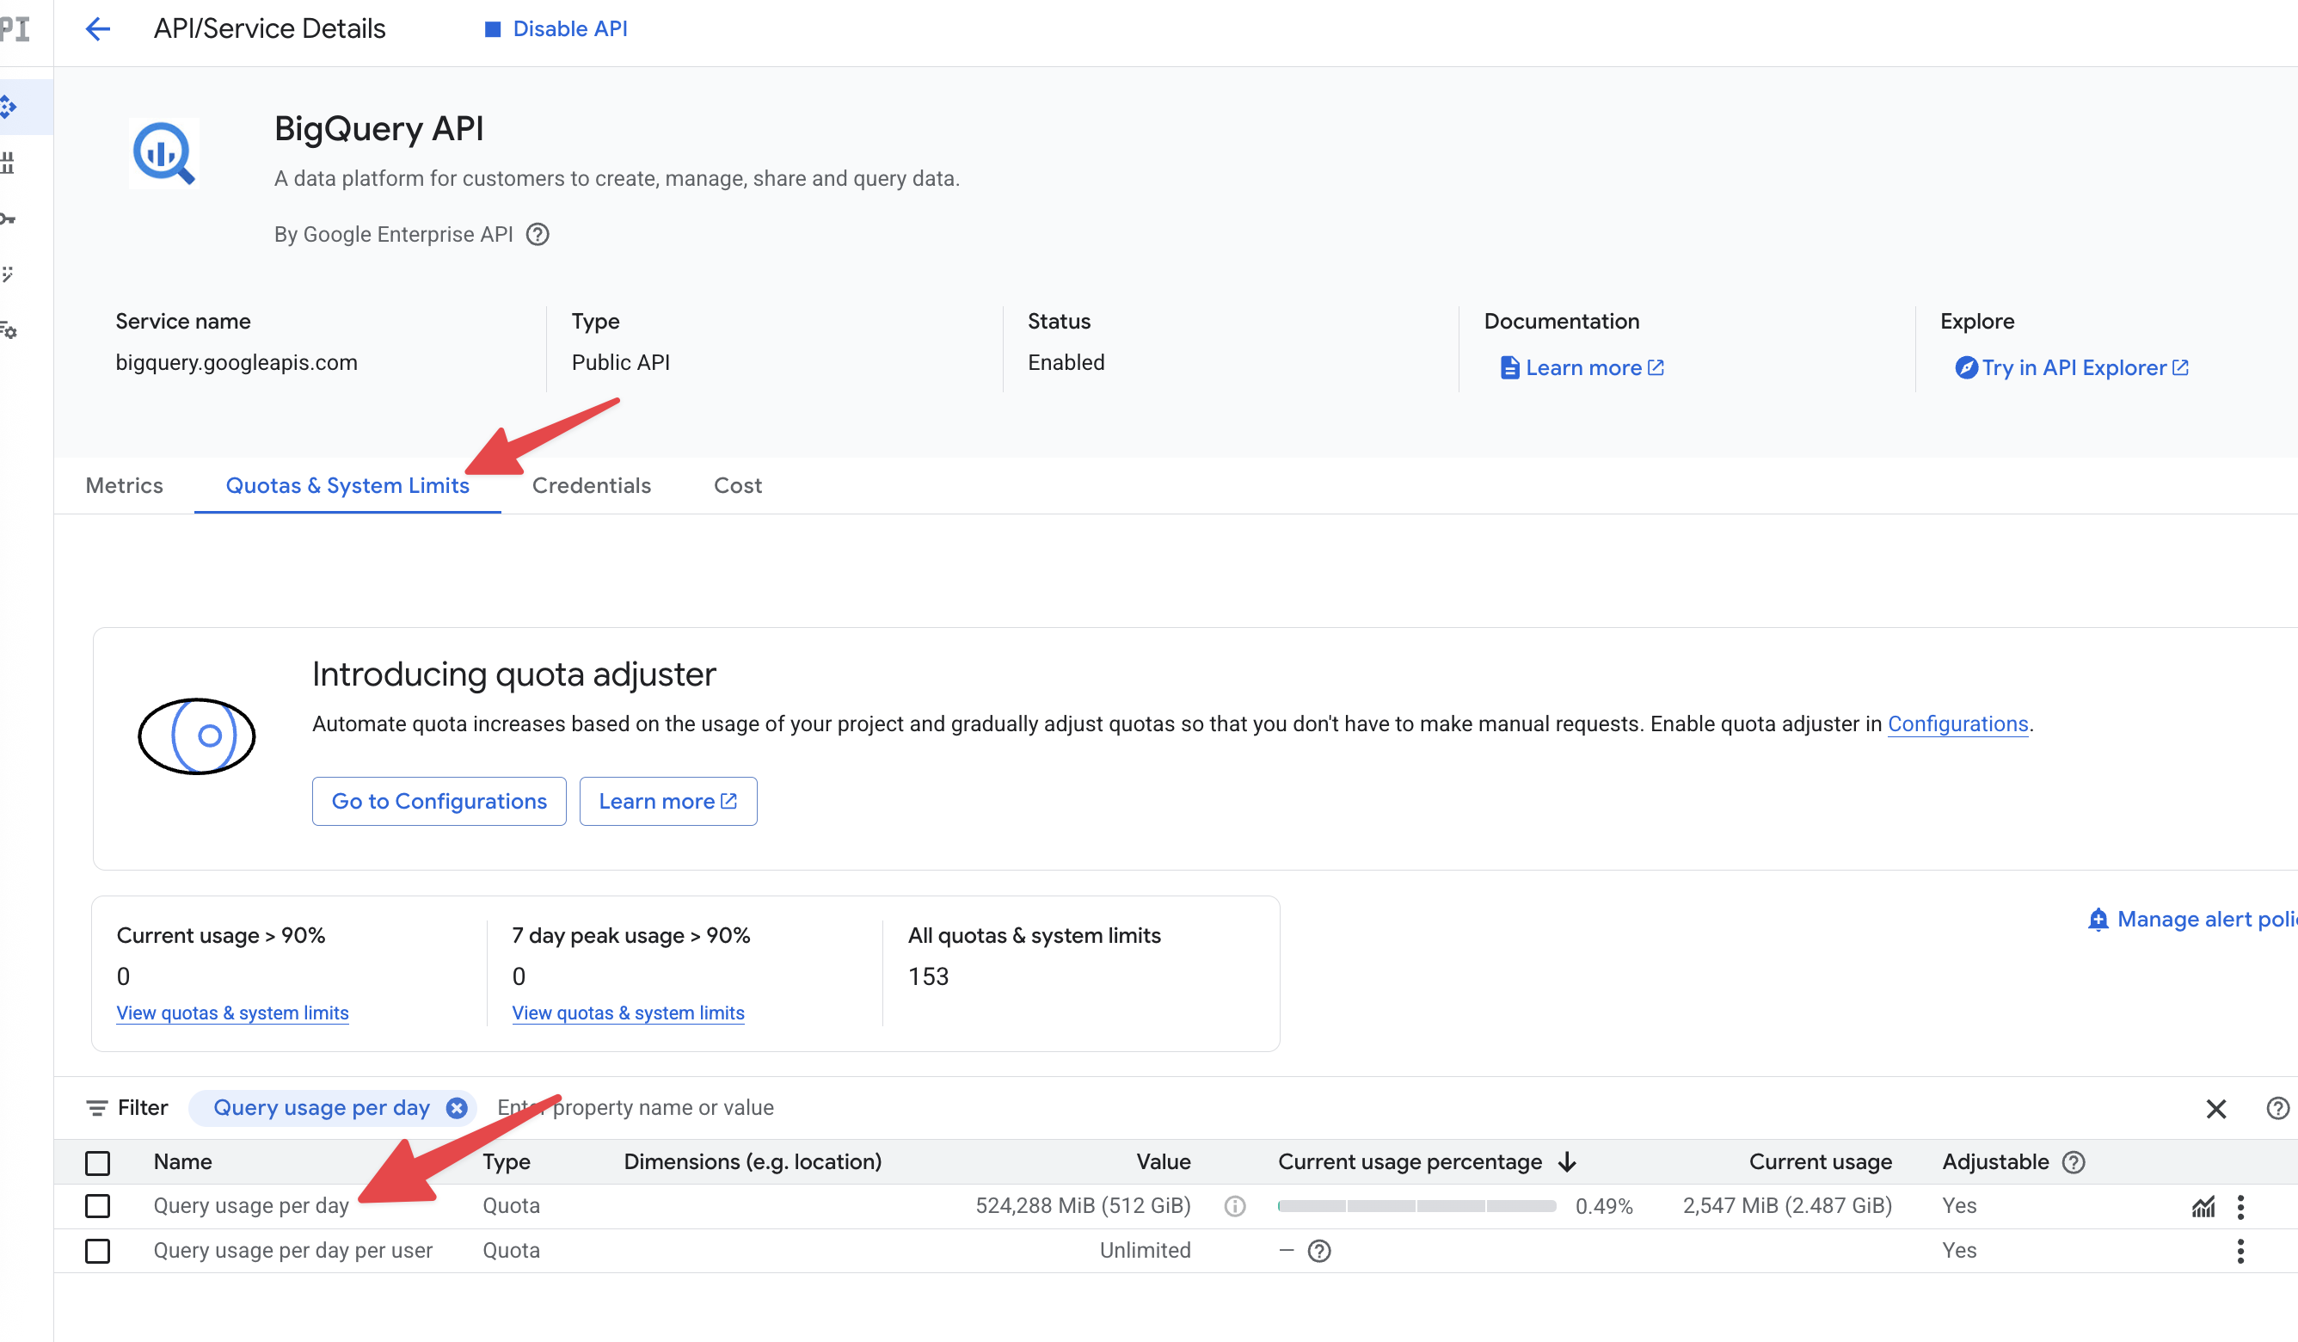
Task: Click Disable API button
Action: coord(556,29)
